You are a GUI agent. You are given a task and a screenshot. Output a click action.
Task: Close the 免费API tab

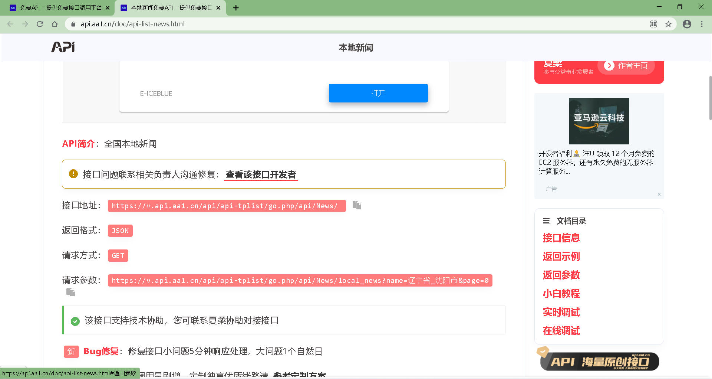[108, 8]
